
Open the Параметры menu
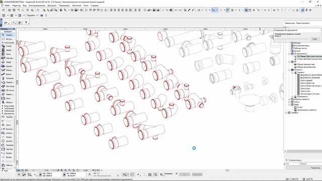64,6
